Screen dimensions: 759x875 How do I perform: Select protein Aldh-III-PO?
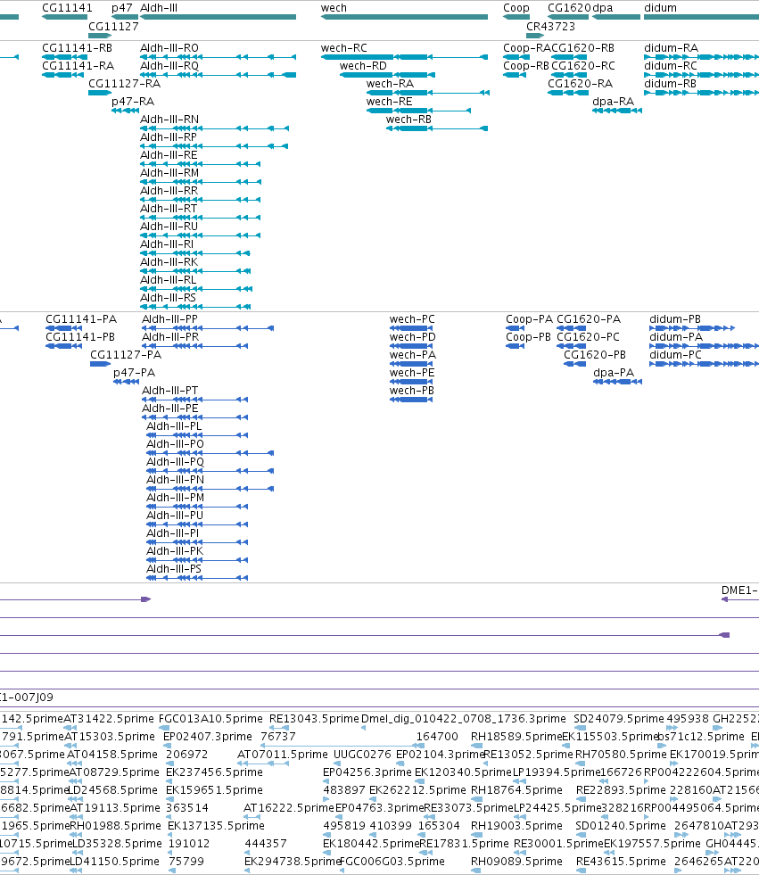(175, 444)
